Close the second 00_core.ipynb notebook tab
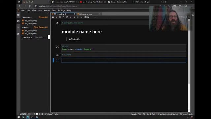 (100, 14)
